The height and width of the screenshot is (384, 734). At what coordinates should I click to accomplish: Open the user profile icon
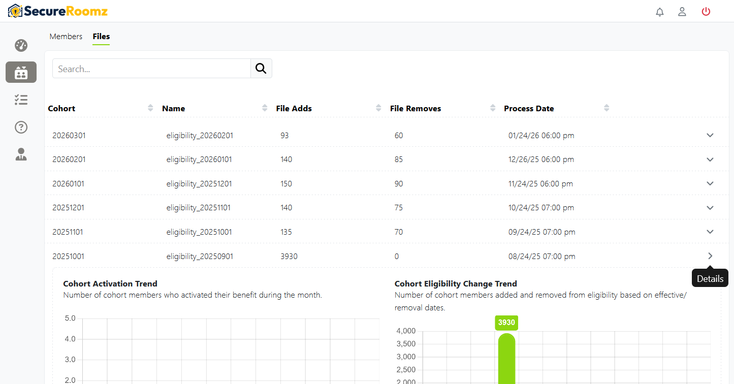click(682, 12)
